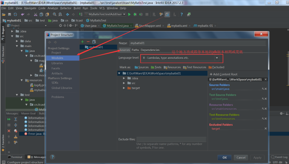Viewport: 289px width, 164px height.
Task: Remove module with red minus icon
Action: click(88, 42)
